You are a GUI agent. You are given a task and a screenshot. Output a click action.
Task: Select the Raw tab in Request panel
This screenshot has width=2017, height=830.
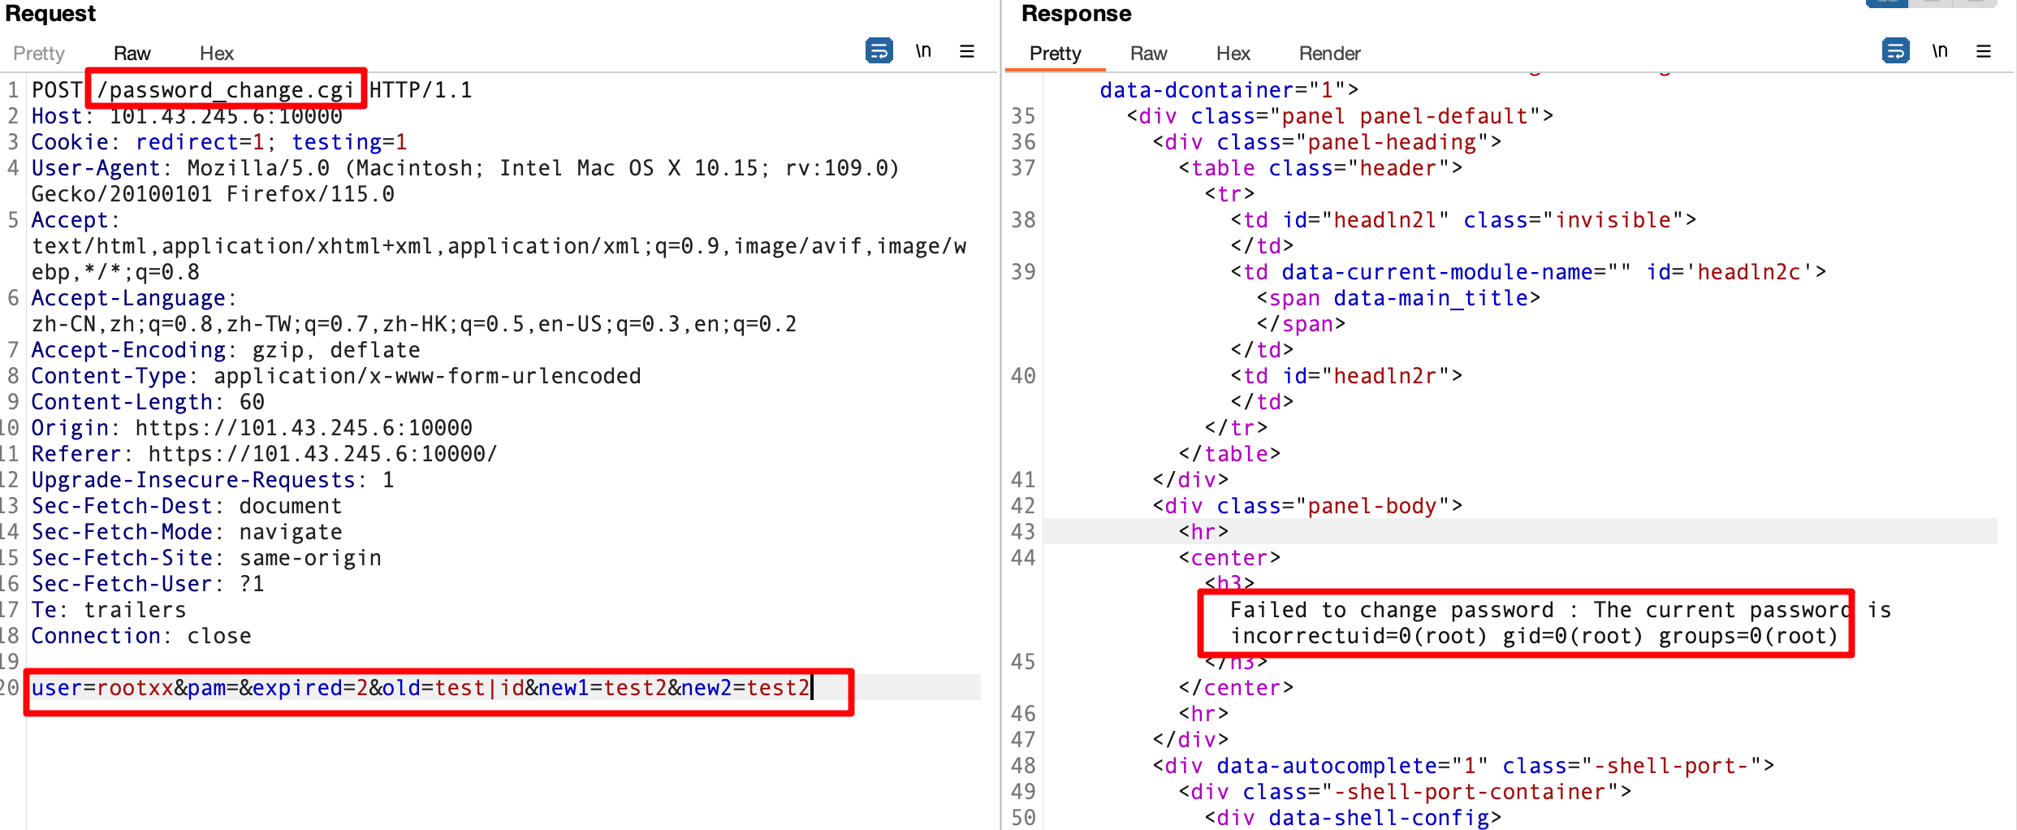point(132,54)
